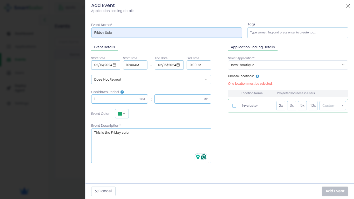354x199 pixels.
Task: Click the Cooldown Period info icon
Action: click(x=122, y=92)
